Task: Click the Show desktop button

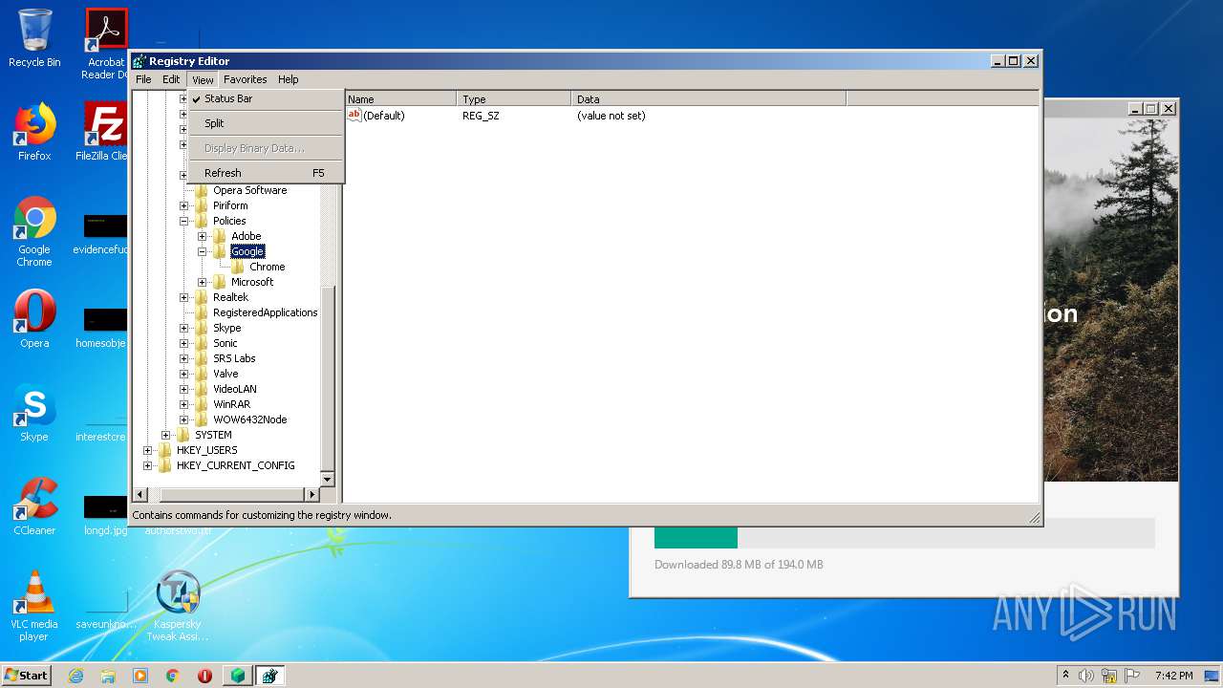Action: tap(1212, 676)
